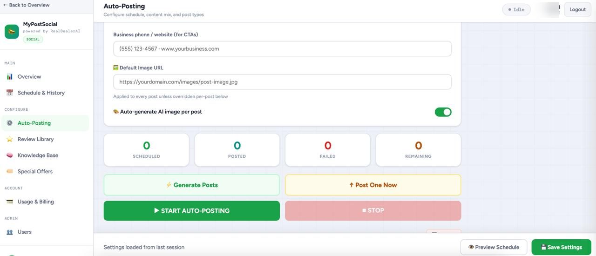This screenshot has height=256, width=596.
Task: Open Overview in the sidebar
Action: tap(45, 77)
